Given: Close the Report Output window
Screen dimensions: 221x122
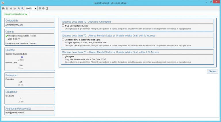Looking at the screenshot, I should [x=216, y=2].
